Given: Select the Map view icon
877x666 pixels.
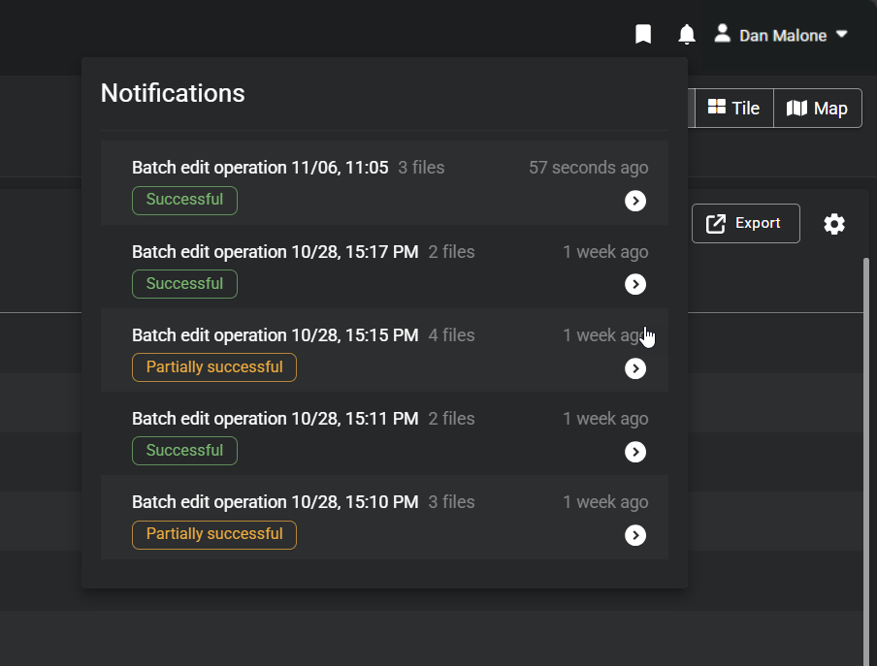Looking at the screenshot, I should (798, 108).
